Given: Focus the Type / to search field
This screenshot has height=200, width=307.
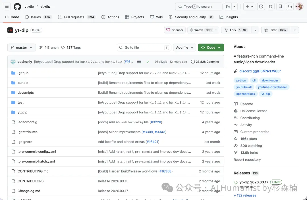Looking at the screenshot, I should click(199, 7).
